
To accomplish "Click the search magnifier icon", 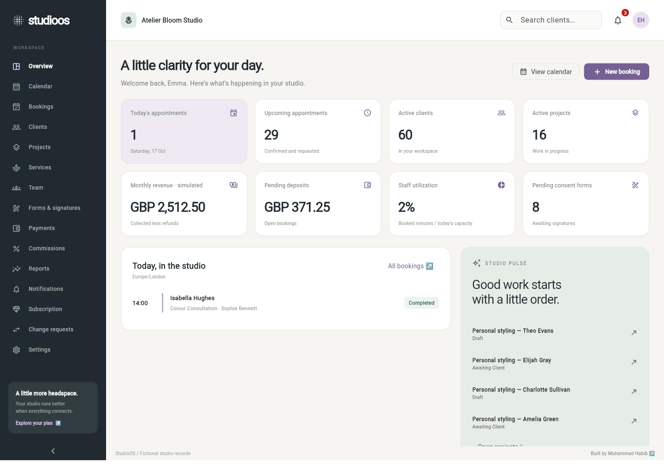I will coord(510,20).
